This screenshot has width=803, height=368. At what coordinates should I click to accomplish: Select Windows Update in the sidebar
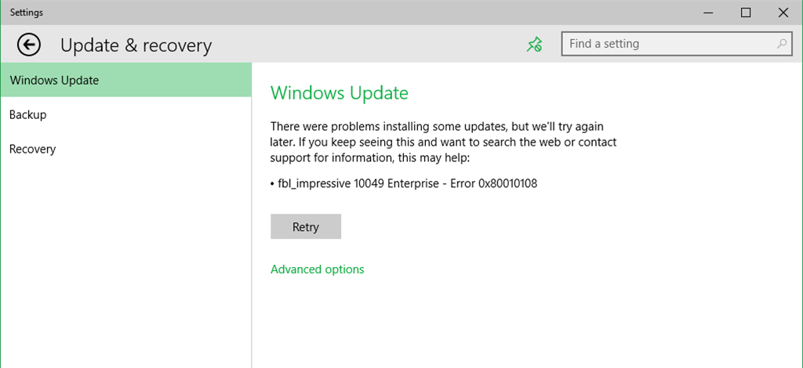[126, 80]
